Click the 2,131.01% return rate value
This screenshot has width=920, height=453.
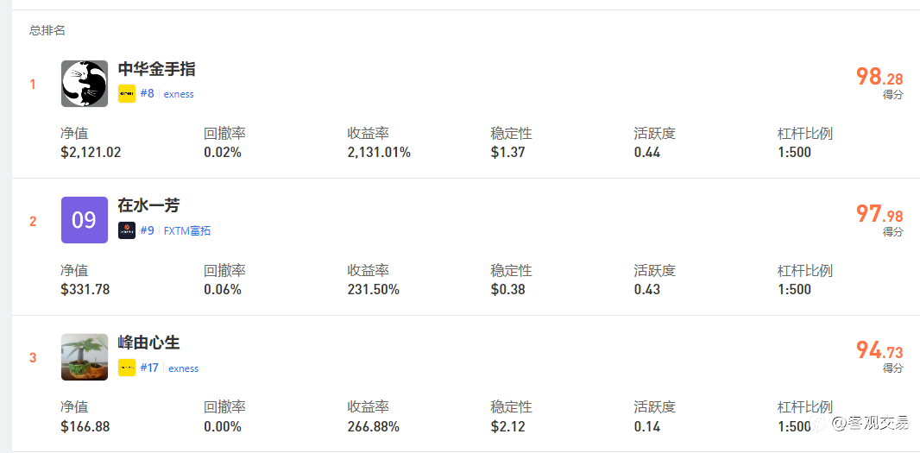coord(379,153)
